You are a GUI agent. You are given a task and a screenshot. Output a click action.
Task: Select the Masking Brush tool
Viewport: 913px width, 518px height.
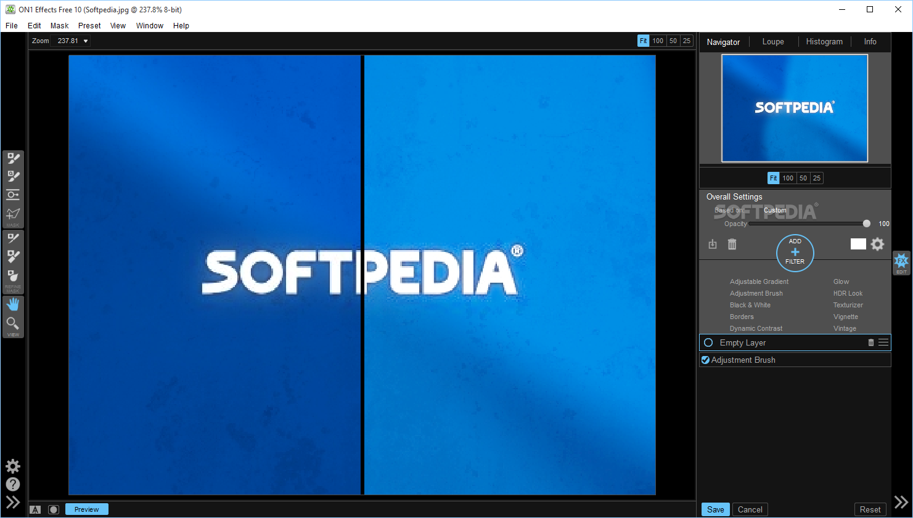13,158
